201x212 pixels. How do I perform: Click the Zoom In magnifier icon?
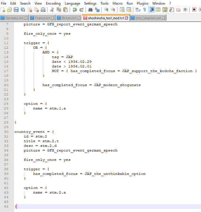(x=106, y=10)
